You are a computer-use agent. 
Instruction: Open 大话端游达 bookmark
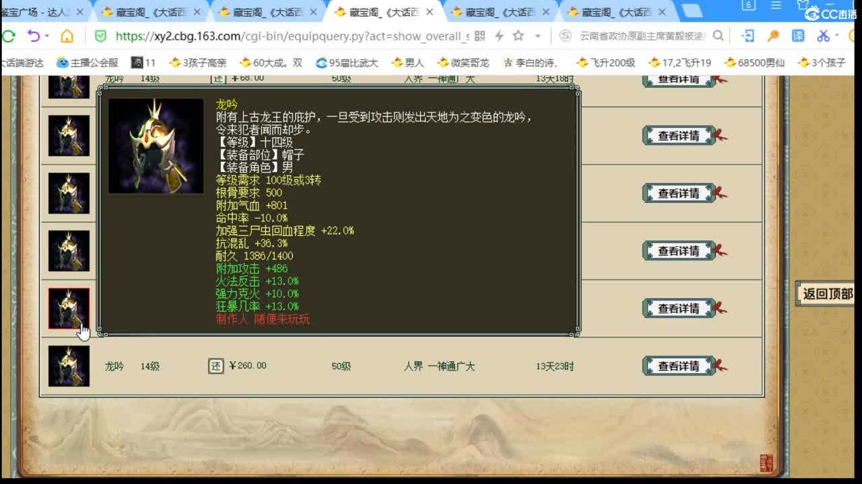(x=22, y=63)
